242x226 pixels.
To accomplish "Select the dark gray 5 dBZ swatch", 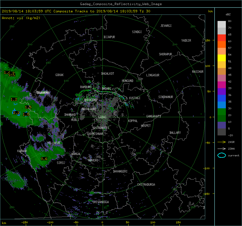I will pos(222,132).
